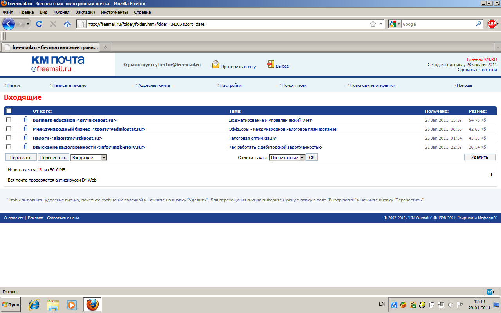The height and width of the screenshot is (313, 501).
Task: Click the Firefox forward arrow button
Action: [x=20, y=24]
